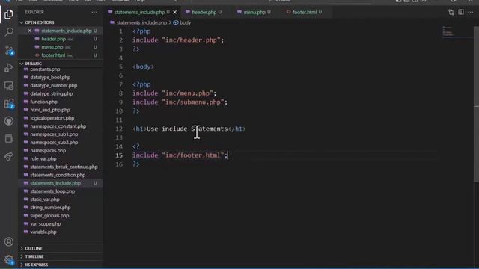479x269 pixels.
Task: Collapse the Open Editors section
Action: [x=40, y=22]
